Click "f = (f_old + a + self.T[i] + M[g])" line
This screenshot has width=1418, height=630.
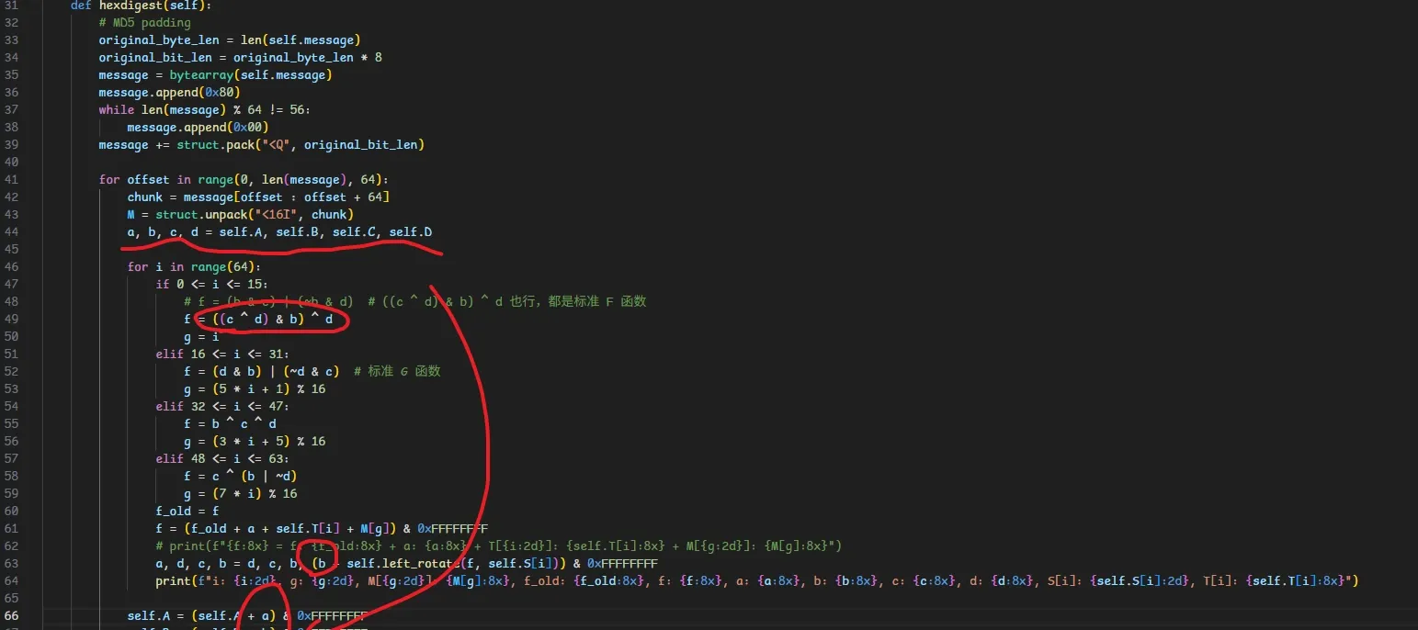point(322,528)
